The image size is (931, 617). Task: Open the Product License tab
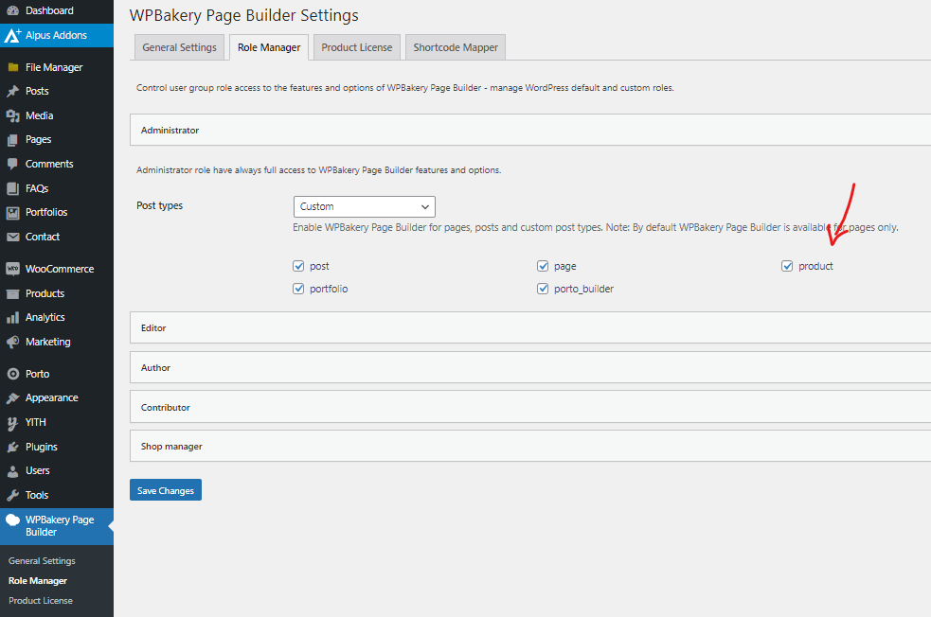click(x=357, y=47)
